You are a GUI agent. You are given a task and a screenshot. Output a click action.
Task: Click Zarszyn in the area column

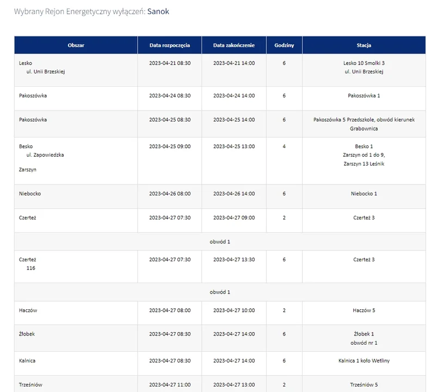[x=27, y=169]
